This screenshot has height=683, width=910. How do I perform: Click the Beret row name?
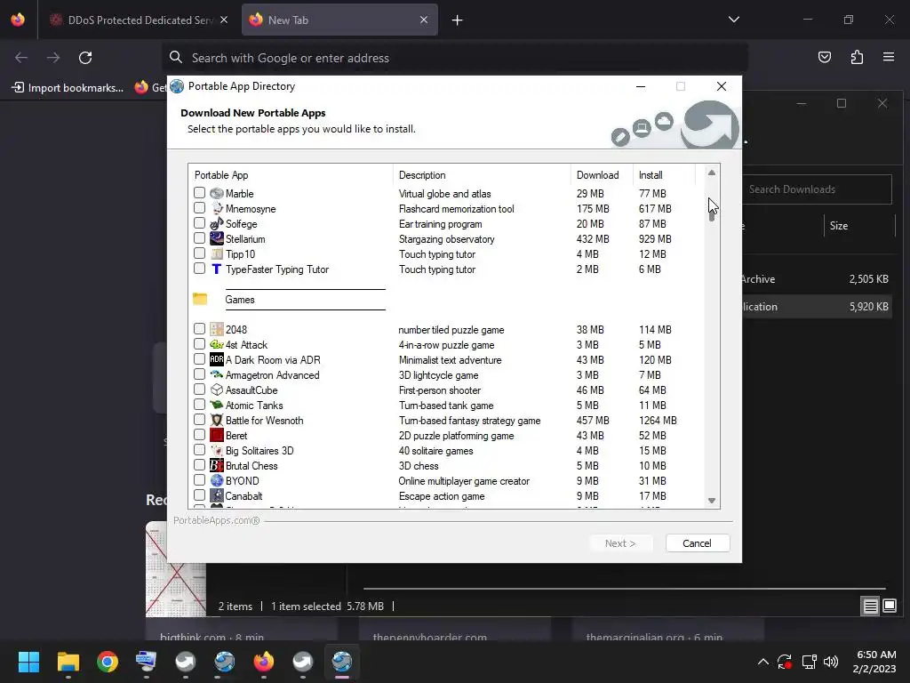pyautogui.click(x=236, y=435)
